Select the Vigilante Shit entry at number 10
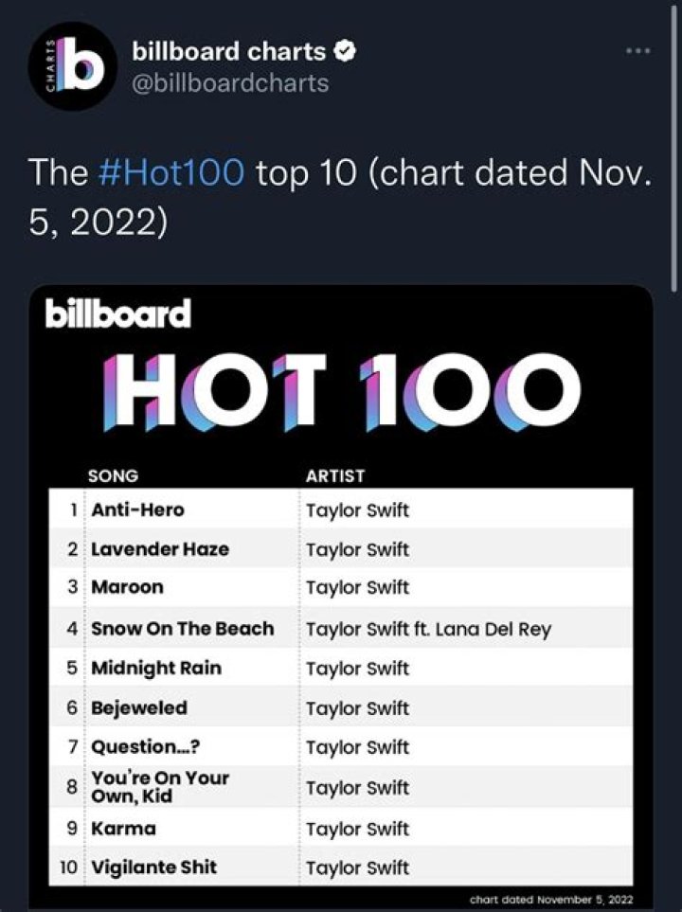The image size is (682, 912). click(153, 867)
